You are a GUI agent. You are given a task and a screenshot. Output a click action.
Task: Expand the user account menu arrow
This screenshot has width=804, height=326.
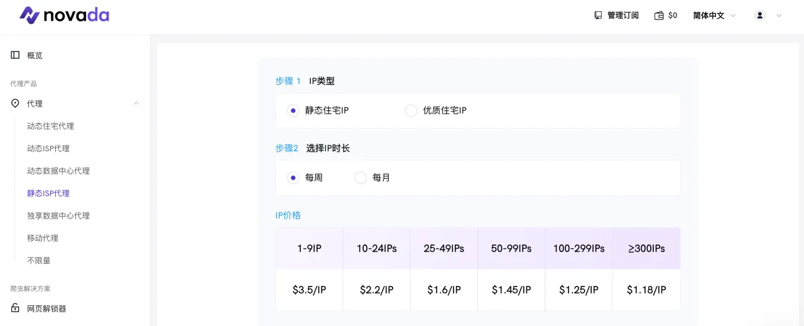[x=780, y=16]
